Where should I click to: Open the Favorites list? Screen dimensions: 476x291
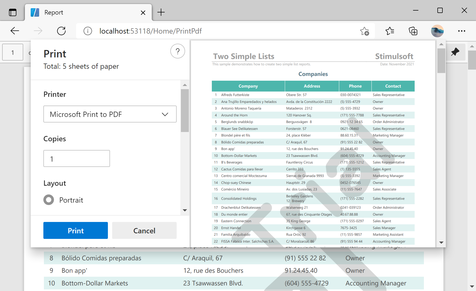[x=390, y=31]
